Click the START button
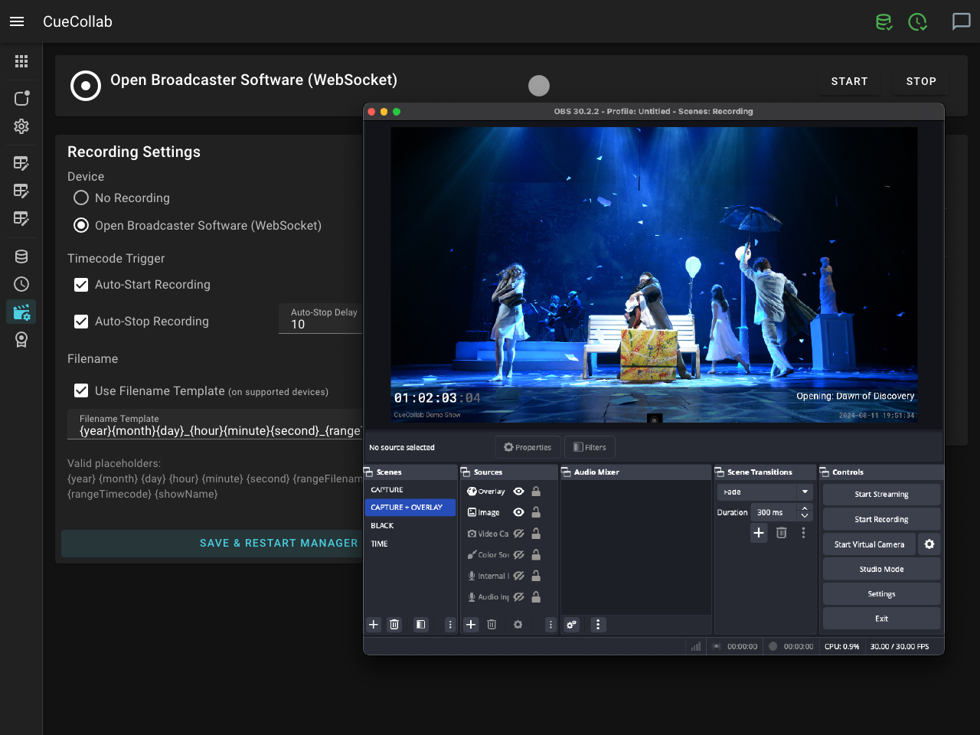The image size is (980, 735). point(850,81)
